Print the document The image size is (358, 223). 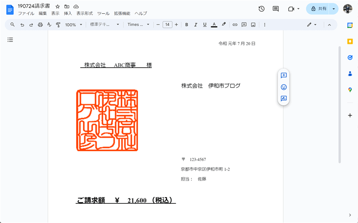point(40,25)
